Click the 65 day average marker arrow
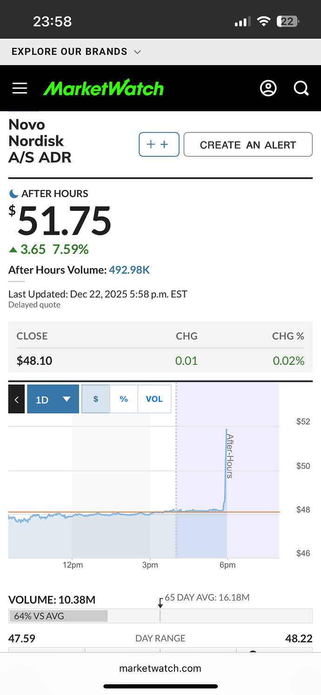The width and height of the screenshot is (321, 695). coord(160,603)
